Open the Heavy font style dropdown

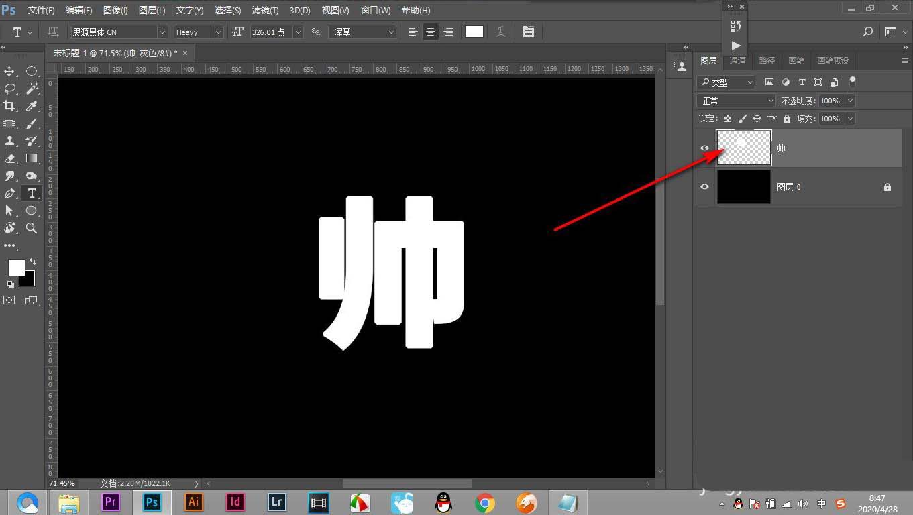[x=218, y=32]
